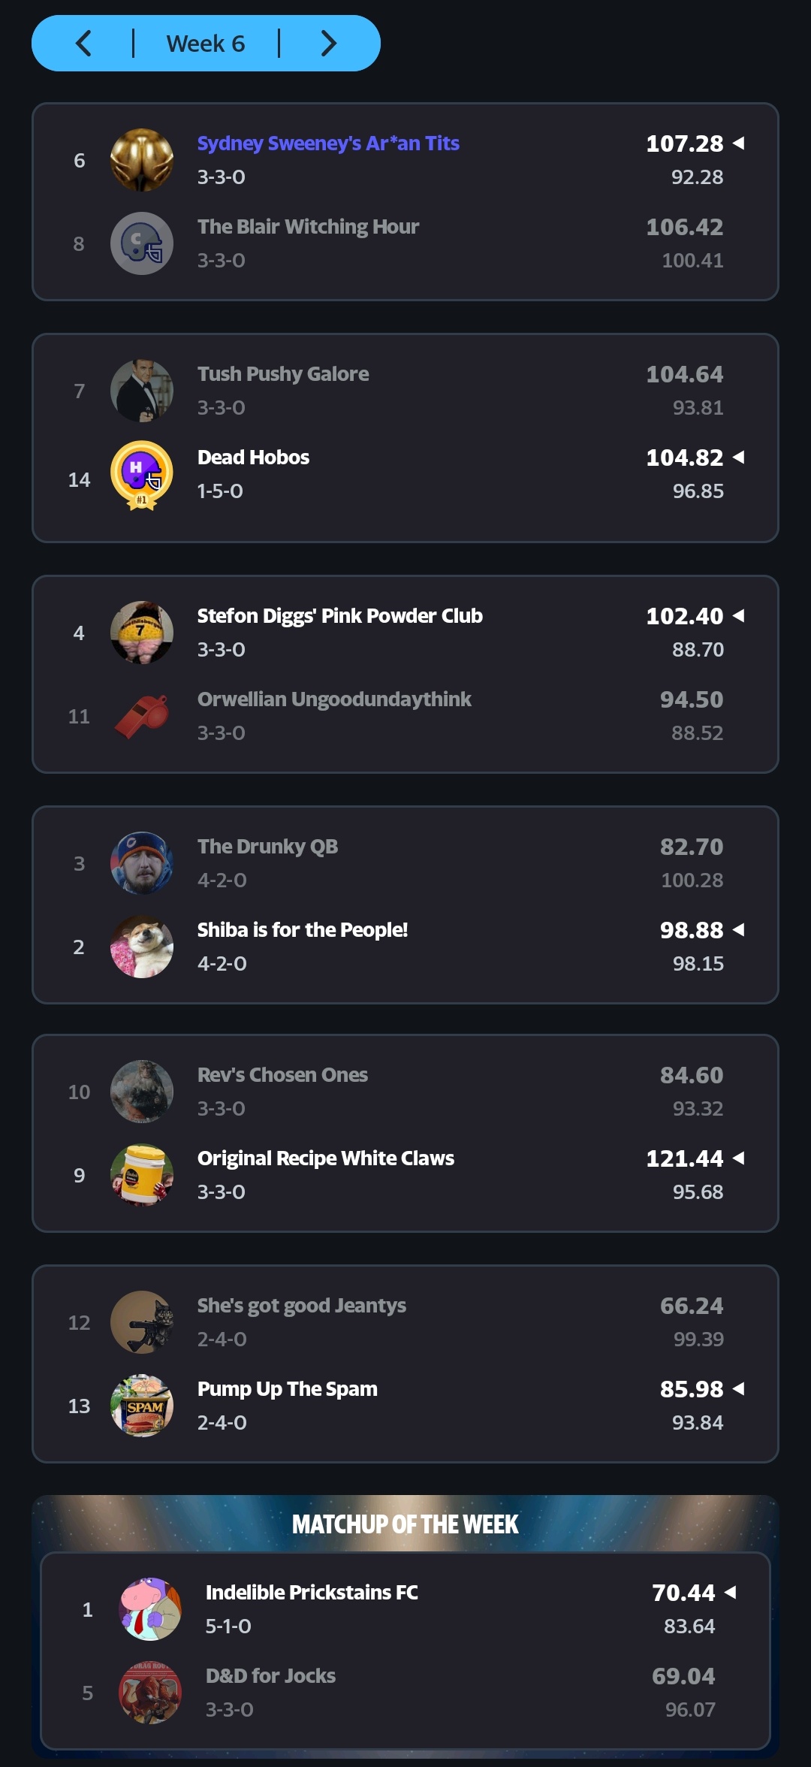This screenshot has height=1767, width=811.
Task: Click Sydney Sweeney's team golden avatar
Action: click(x=142, y=160)
